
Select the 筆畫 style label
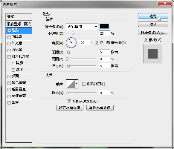pyautogui.click(x=15, y=102)
